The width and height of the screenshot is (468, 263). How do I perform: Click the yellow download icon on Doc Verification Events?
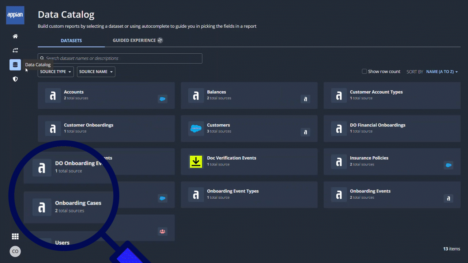[x=196, y=161]
